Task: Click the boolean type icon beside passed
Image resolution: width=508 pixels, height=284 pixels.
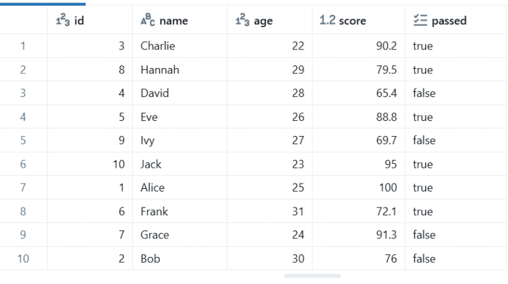Action: (x=419, y=20)
